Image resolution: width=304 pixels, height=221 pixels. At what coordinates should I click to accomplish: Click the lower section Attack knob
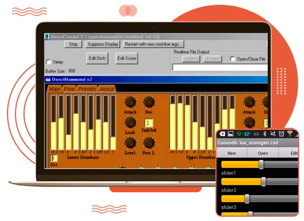coord(130,102)
